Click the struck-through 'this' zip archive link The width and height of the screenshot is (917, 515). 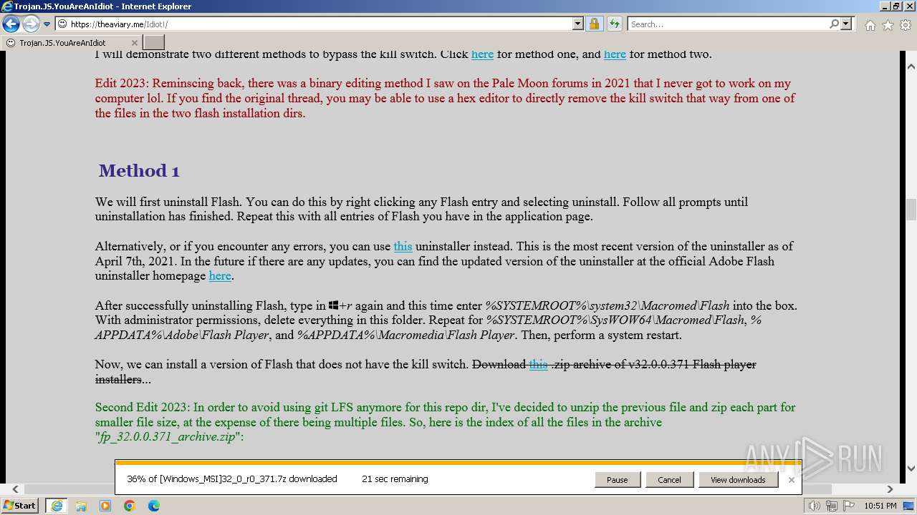[538, 364]
